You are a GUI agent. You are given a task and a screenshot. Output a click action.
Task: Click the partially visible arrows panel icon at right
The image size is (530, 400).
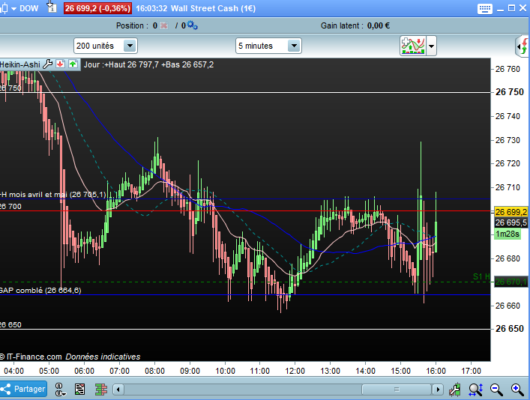tap(523, 46)
